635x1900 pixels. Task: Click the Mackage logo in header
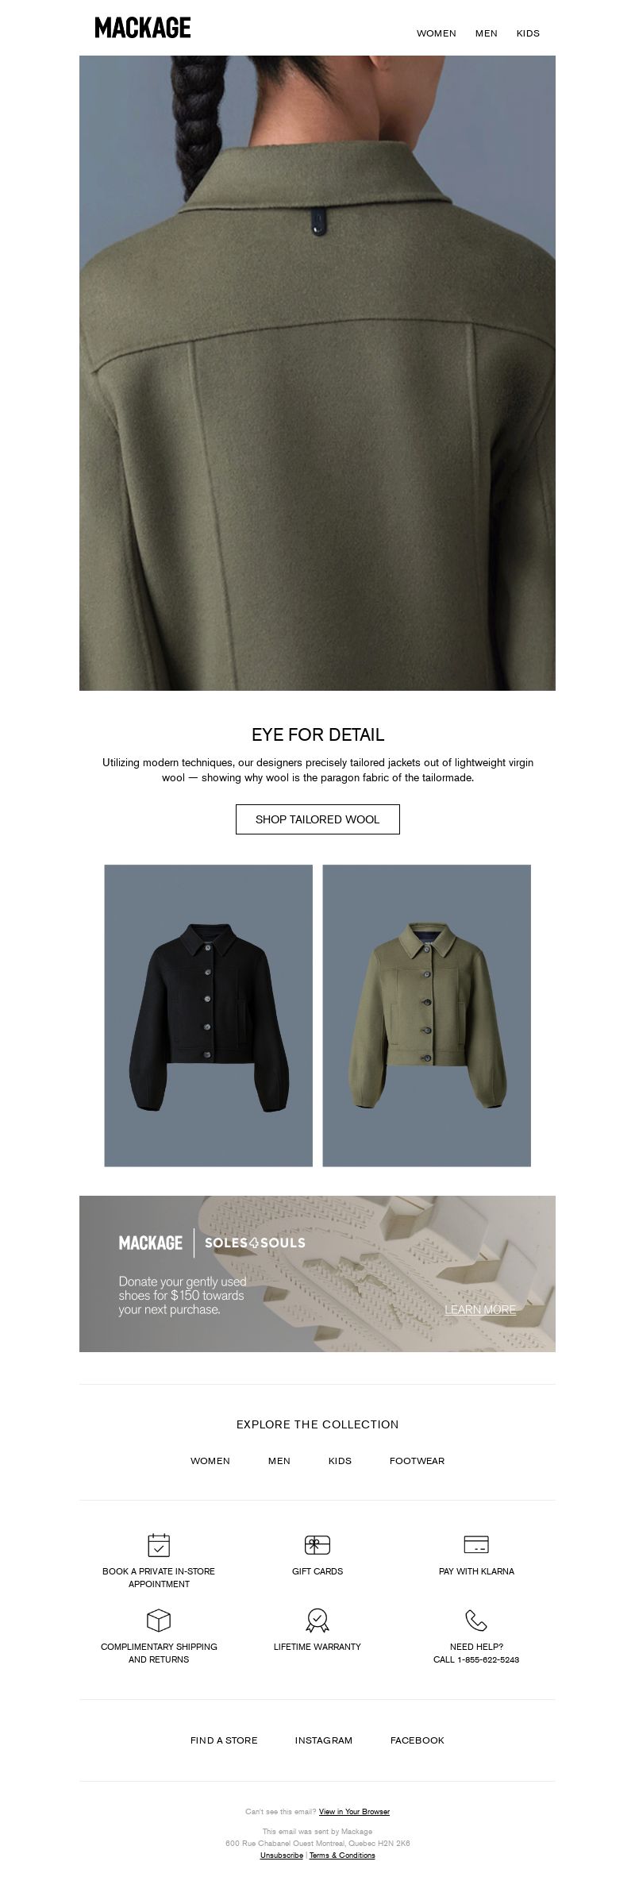coord(143,28)
